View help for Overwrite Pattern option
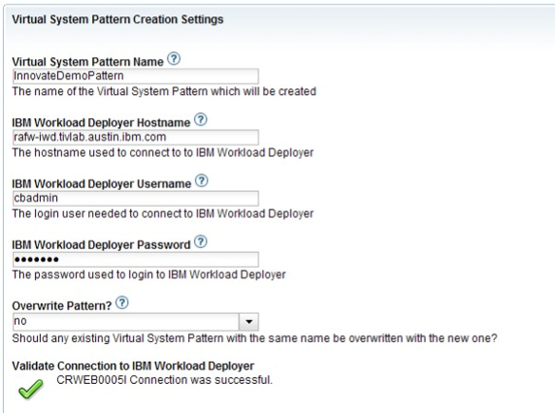555x413 pixels. pyautogui.click(x=122, y=303)
